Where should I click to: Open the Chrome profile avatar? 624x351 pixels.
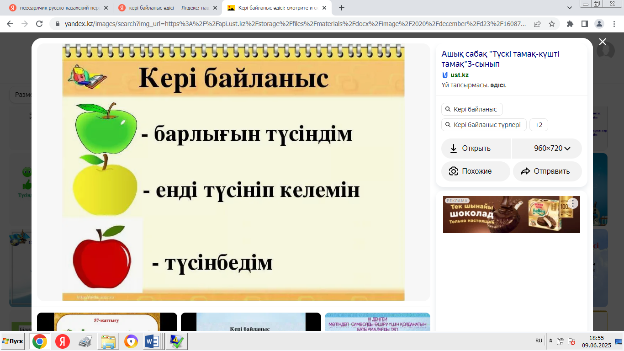[x=599, y=24]
